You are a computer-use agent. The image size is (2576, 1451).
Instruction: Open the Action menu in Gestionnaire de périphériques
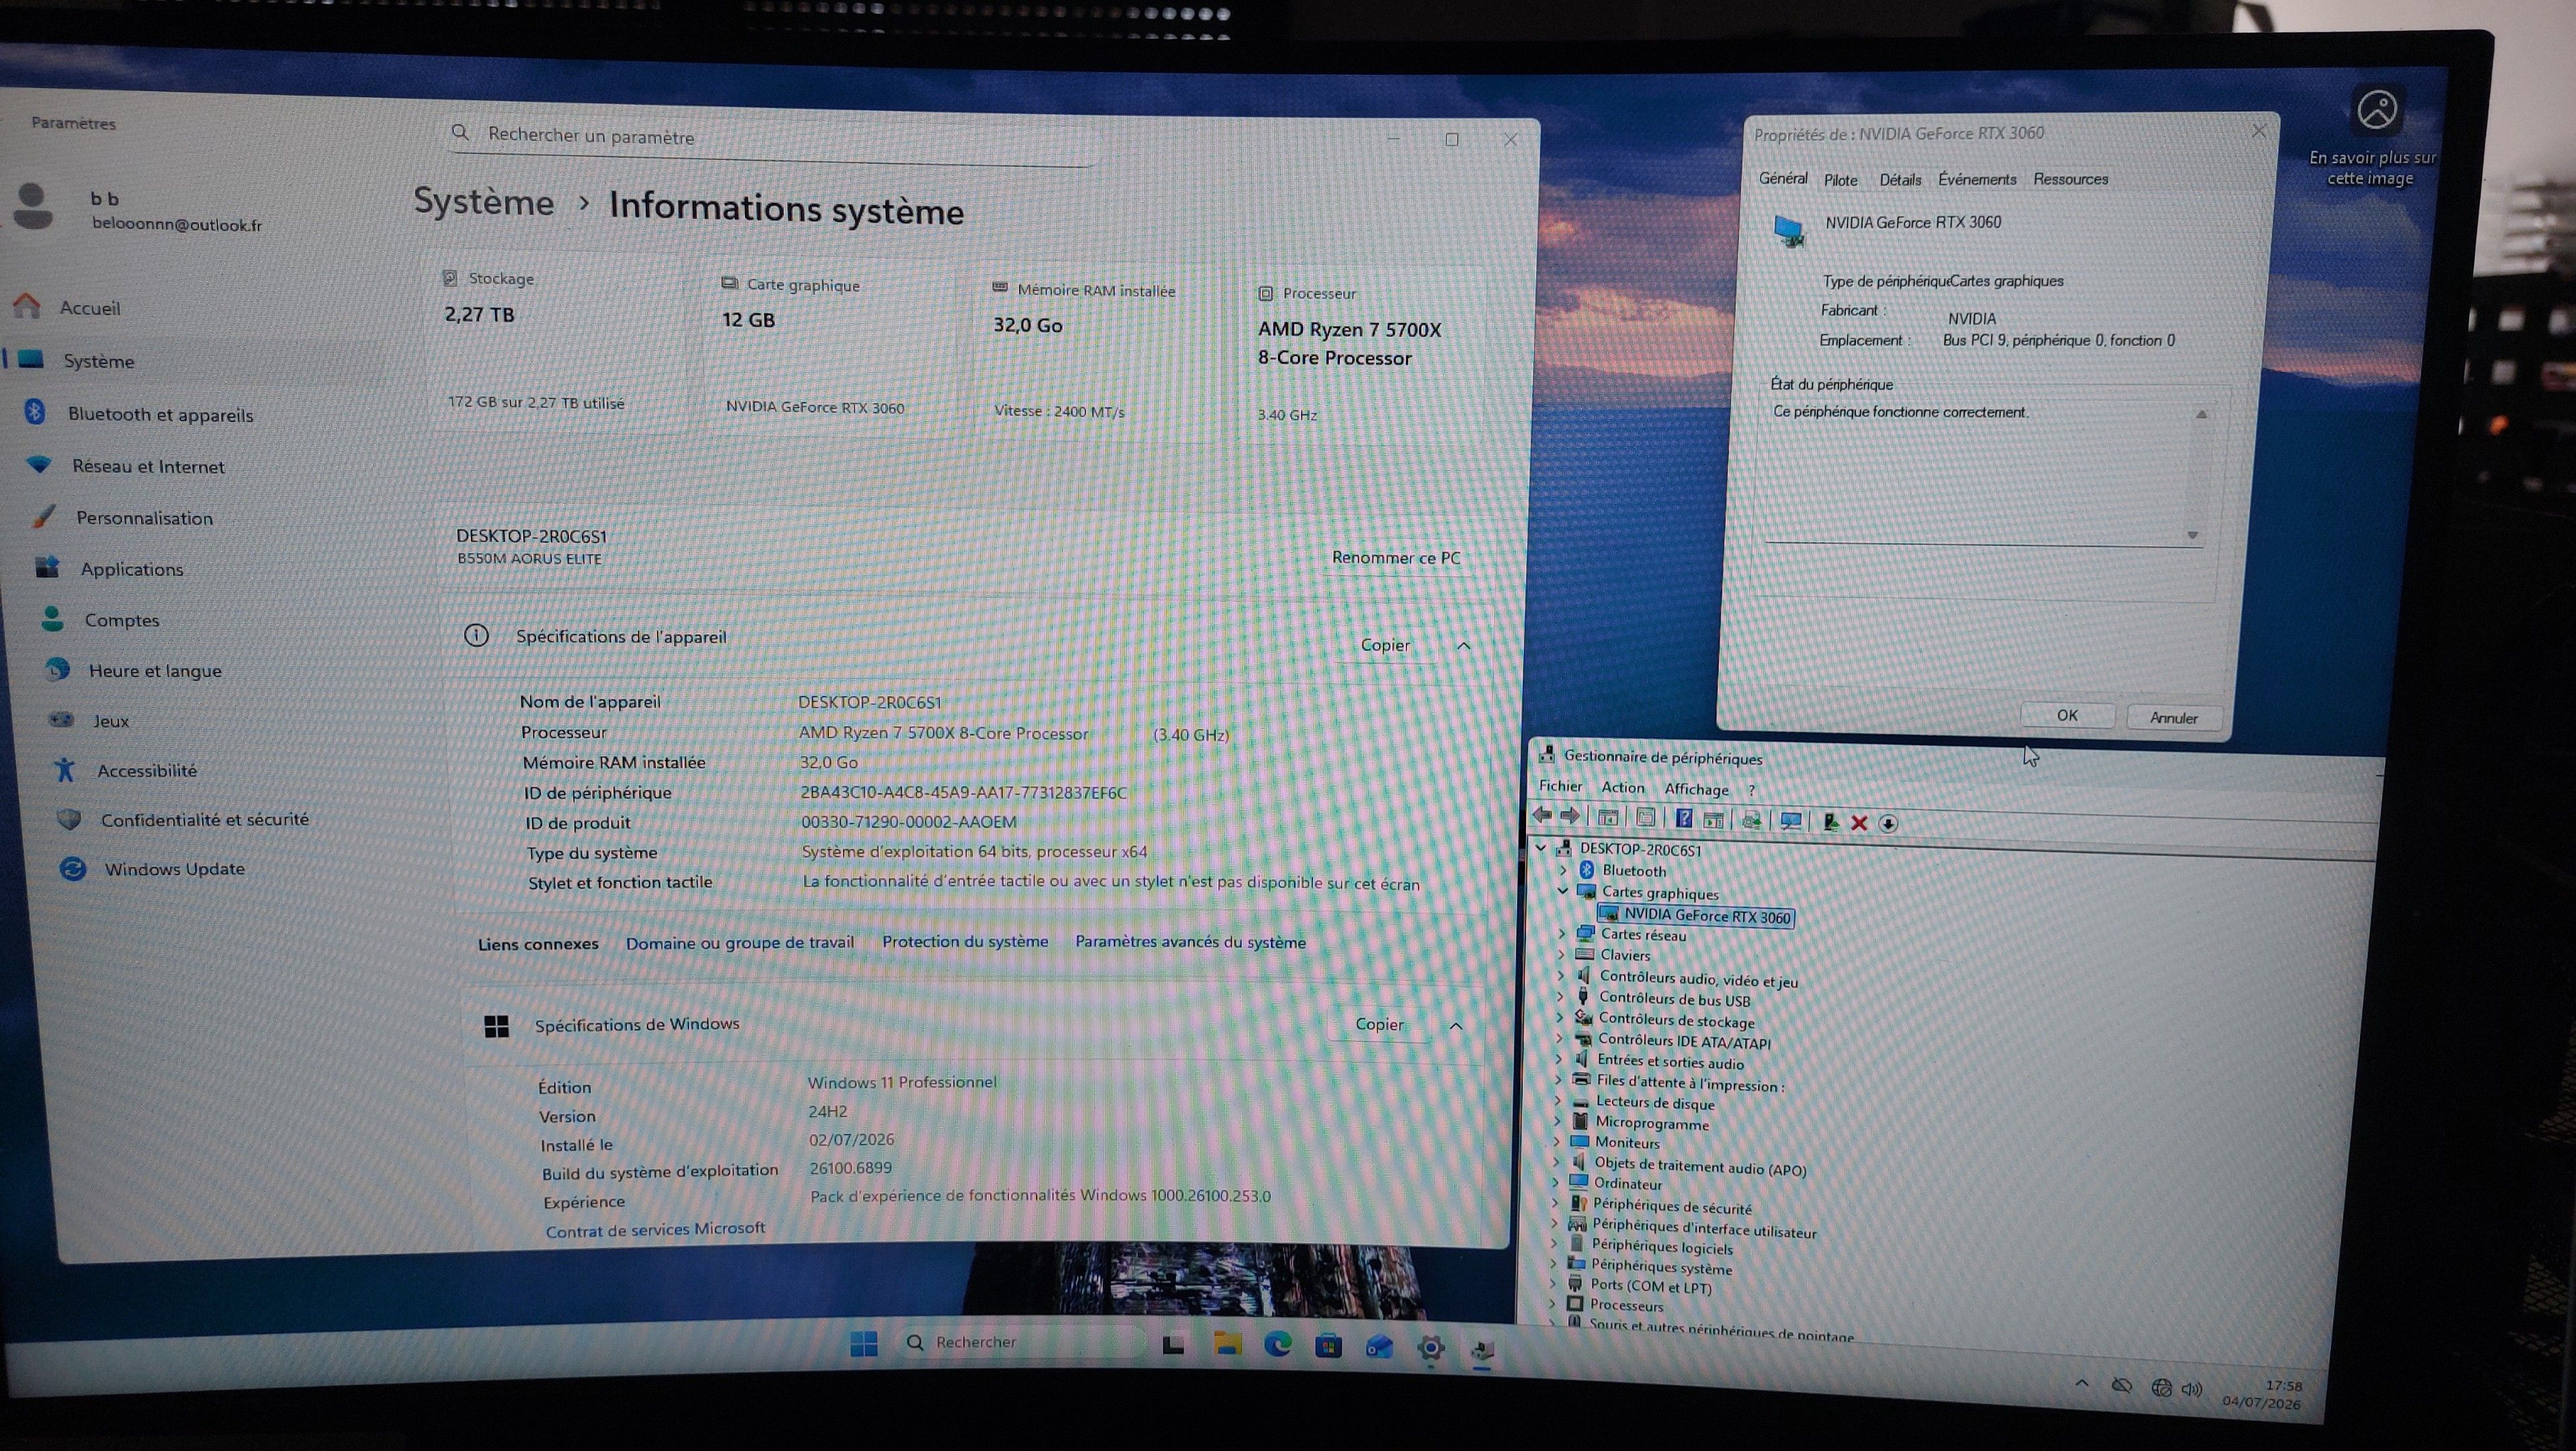(x=1622, y=788)
